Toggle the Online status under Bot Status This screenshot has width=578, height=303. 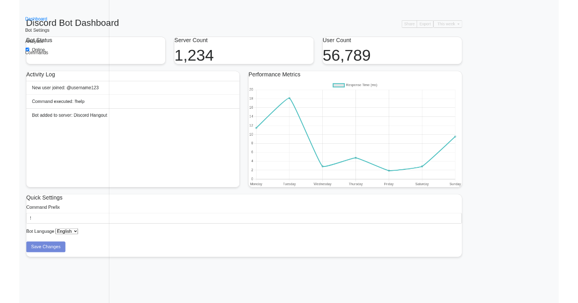click(27, 50)
